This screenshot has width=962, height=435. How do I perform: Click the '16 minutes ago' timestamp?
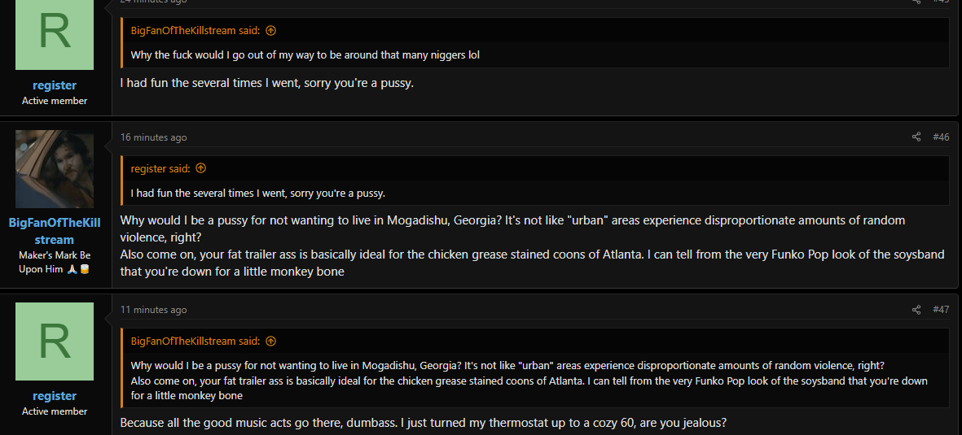point(153,137)
